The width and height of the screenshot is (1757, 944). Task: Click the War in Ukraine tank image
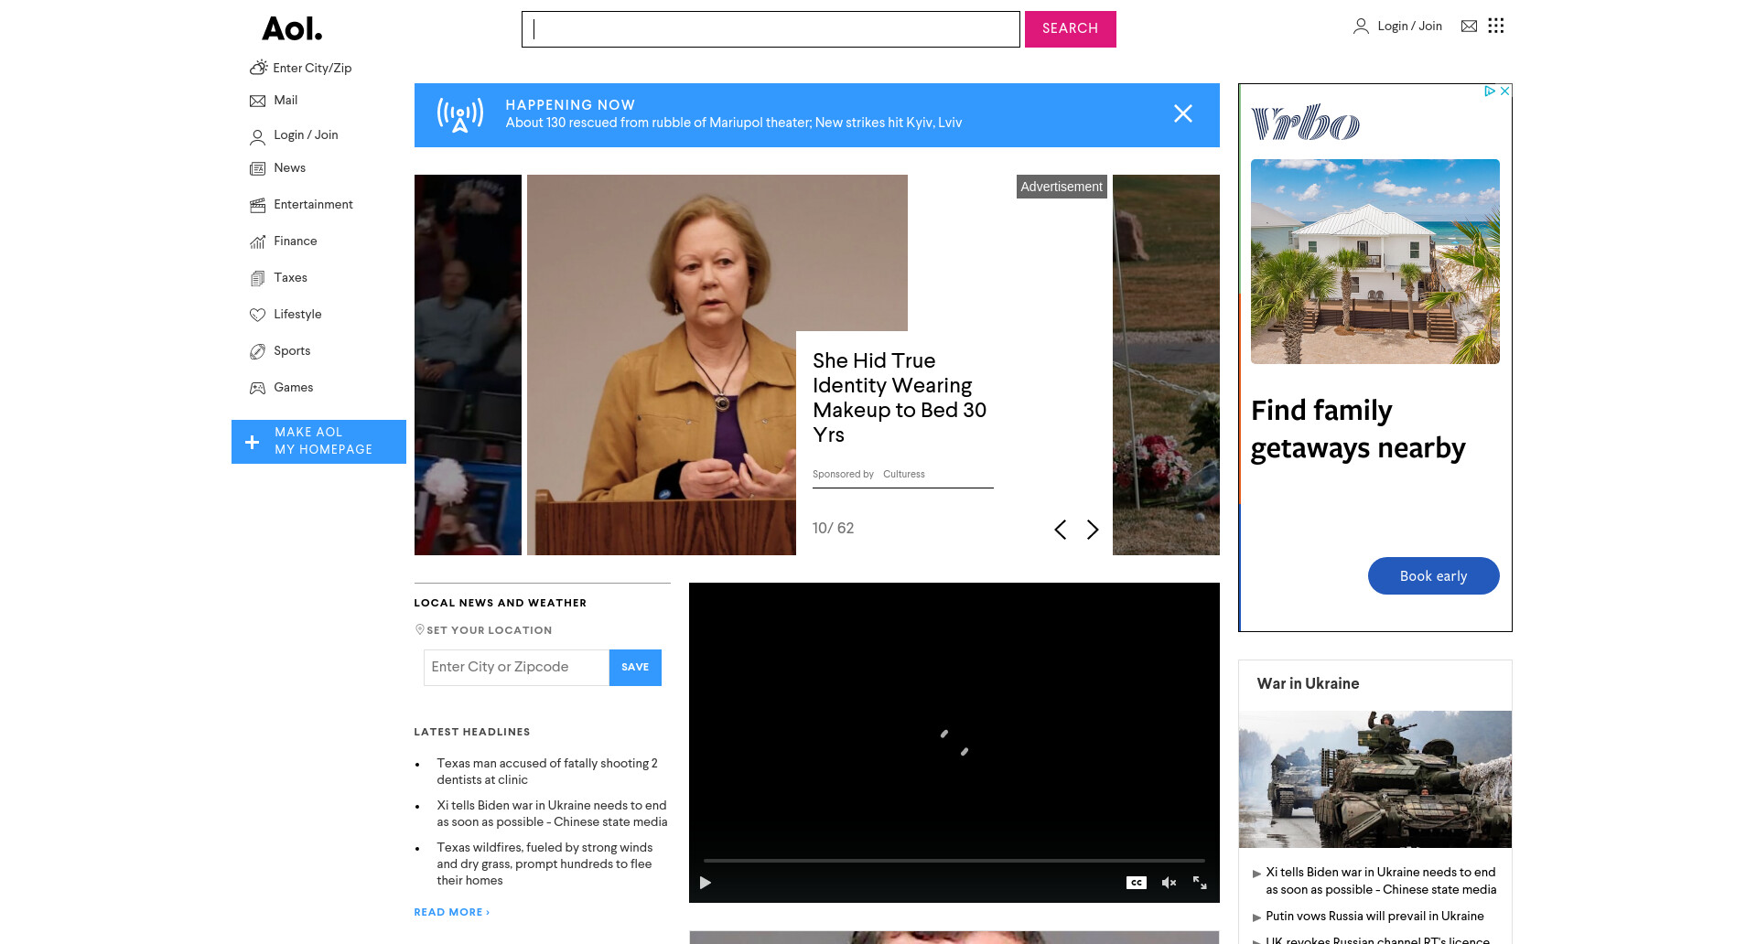tap(1375, 779)
